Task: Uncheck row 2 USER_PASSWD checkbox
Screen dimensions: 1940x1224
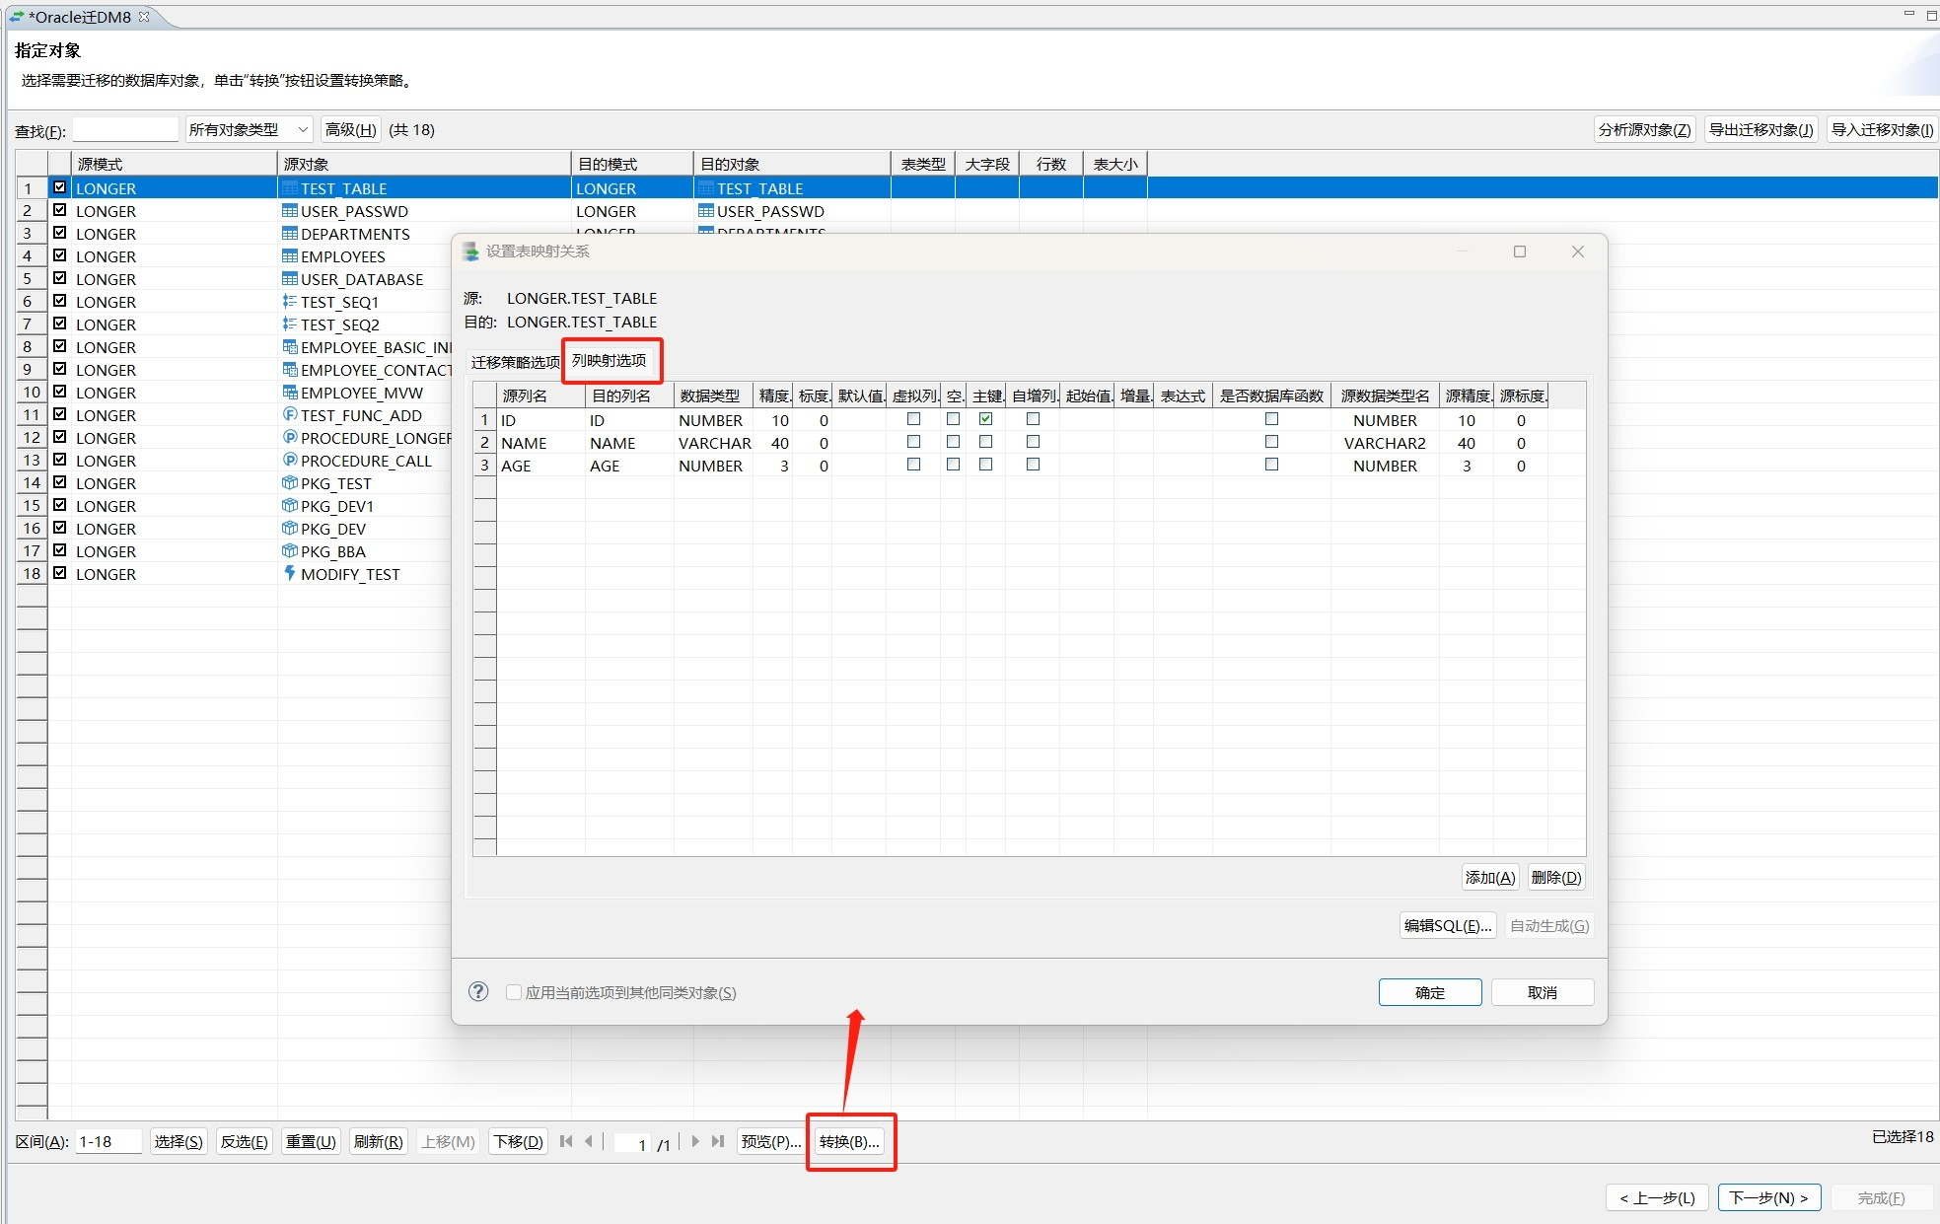Action: point(60,210)
